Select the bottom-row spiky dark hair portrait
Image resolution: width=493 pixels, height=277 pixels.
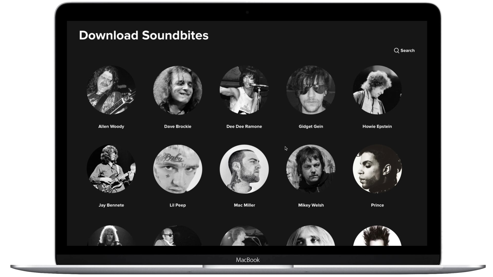tap(377, 235)
